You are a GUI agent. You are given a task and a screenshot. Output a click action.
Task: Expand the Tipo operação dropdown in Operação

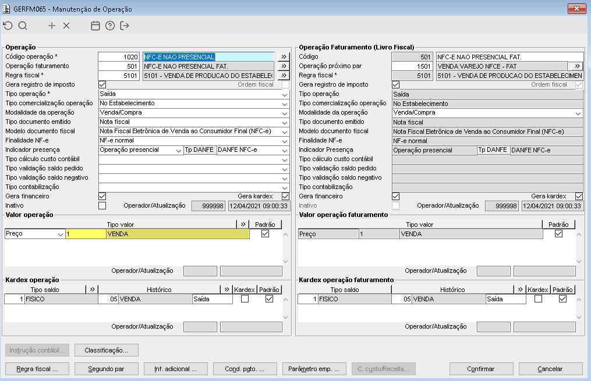pos(285,94)
